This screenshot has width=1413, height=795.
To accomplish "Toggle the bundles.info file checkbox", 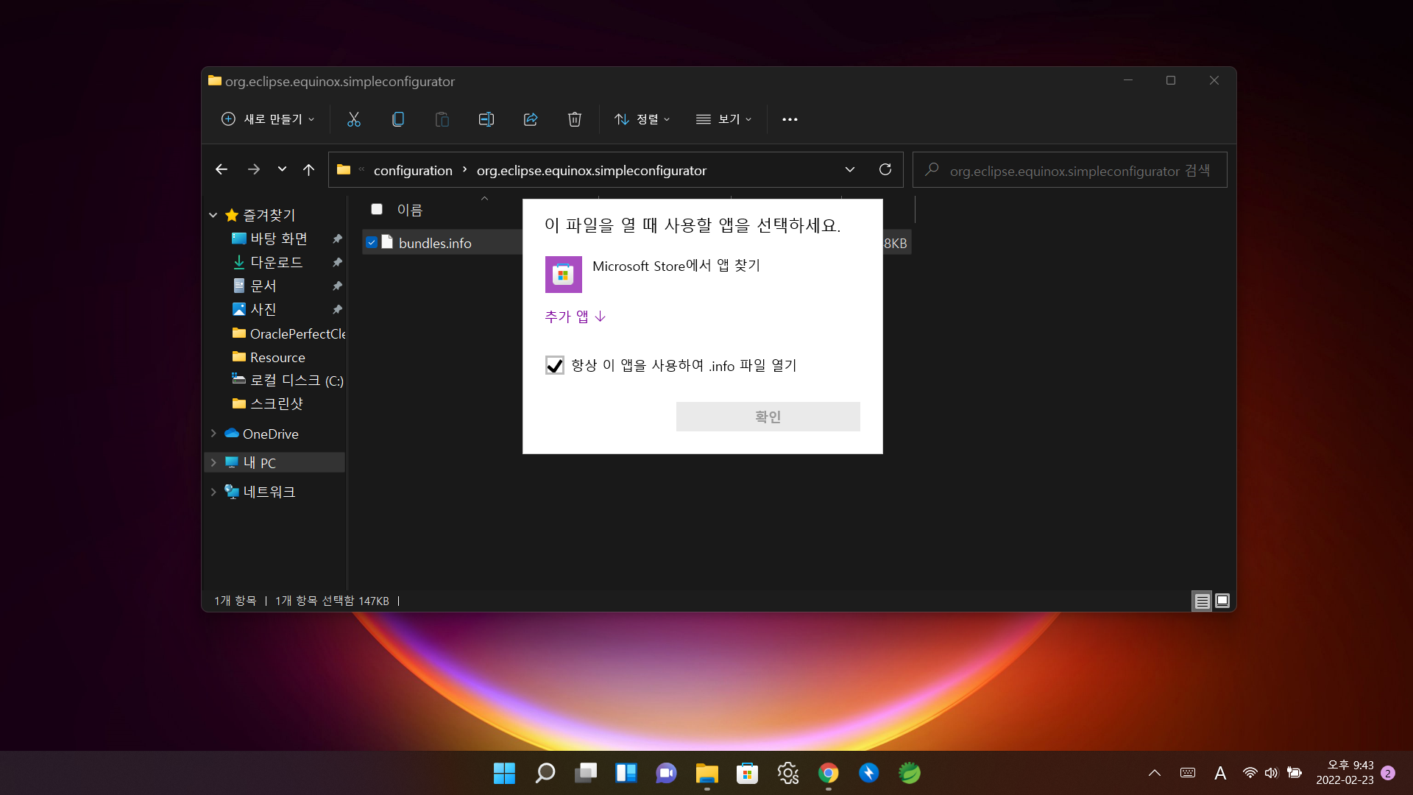I will tap(372, 243).
